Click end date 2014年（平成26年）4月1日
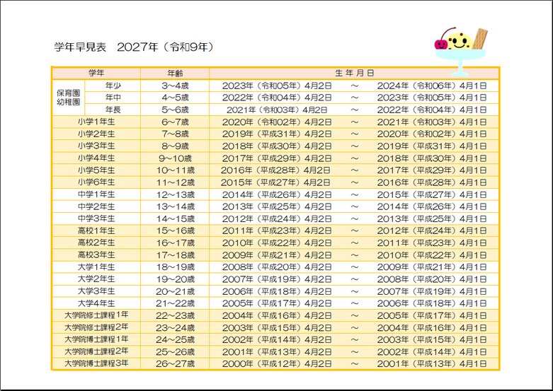553x391 pixels. pos(432,206)
